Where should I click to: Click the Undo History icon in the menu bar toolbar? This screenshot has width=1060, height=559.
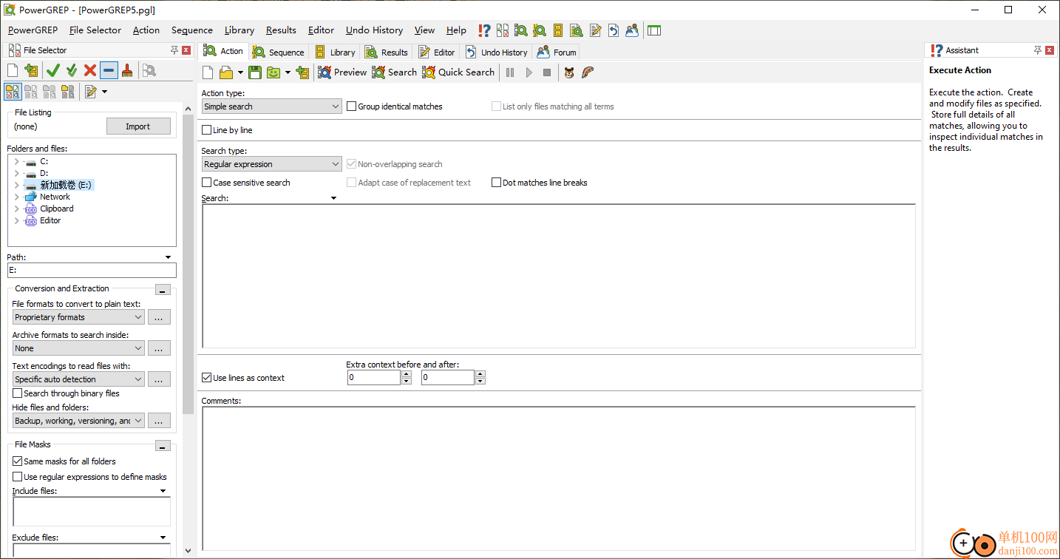point(614,30)
